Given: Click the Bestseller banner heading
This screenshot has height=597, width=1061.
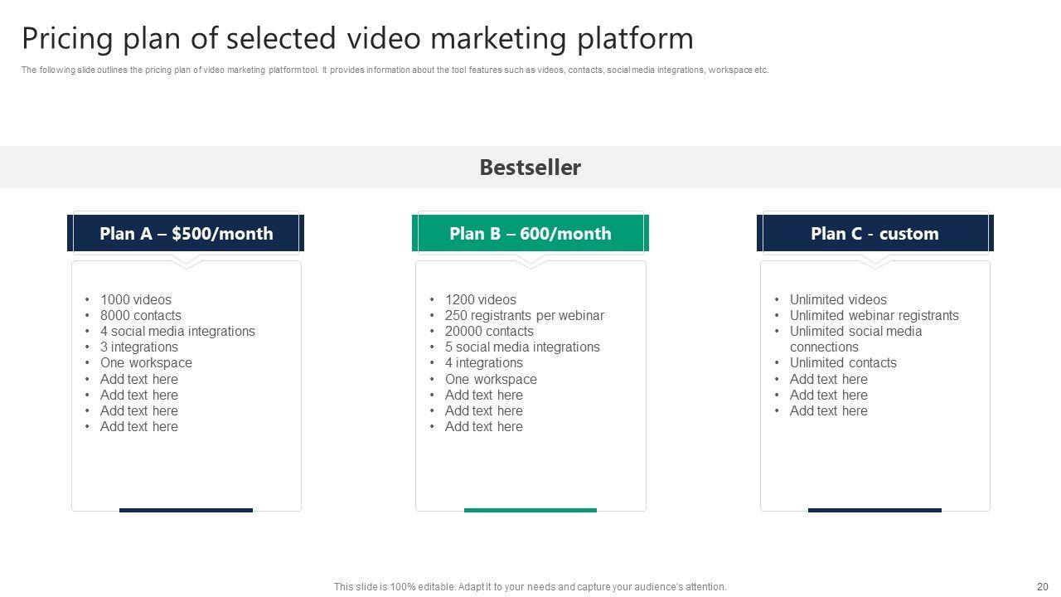Looking at the screenshot, I should pyautogui.click(x=530, y=167).
